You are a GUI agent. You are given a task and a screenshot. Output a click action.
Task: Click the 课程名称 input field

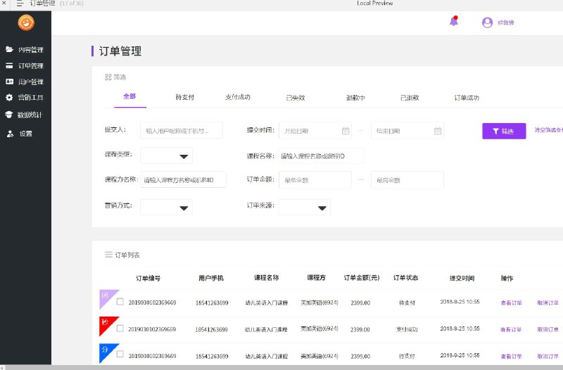322,156
